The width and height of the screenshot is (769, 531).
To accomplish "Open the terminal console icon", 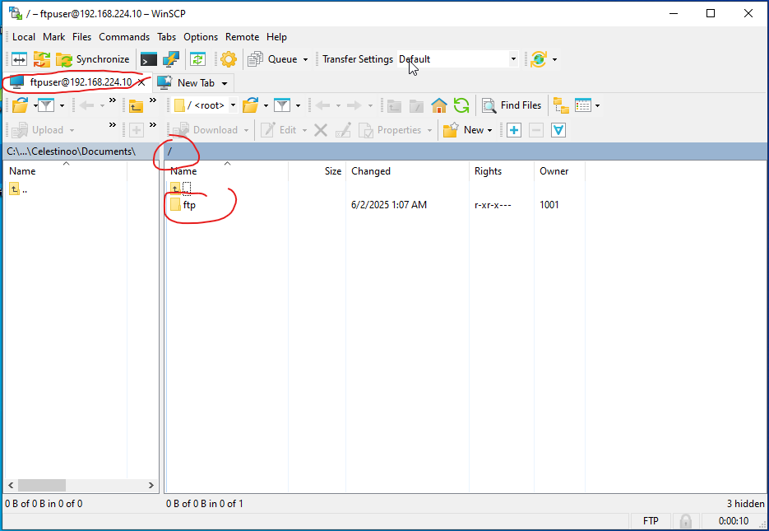I will click(148, 59).
